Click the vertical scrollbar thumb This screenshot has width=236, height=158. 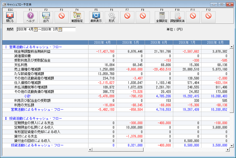(x=232, y=80)
